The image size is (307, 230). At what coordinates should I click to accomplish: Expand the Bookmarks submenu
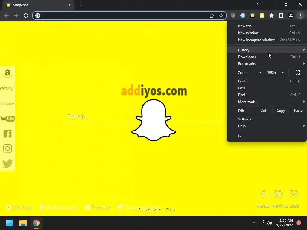click(x=267, y=64)
